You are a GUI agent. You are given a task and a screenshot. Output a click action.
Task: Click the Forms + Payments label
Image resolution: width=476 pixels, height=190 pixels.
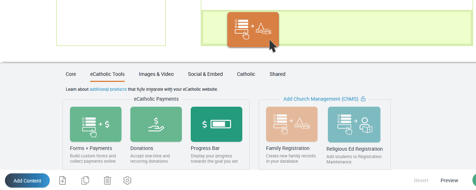[x=91, y=148]
